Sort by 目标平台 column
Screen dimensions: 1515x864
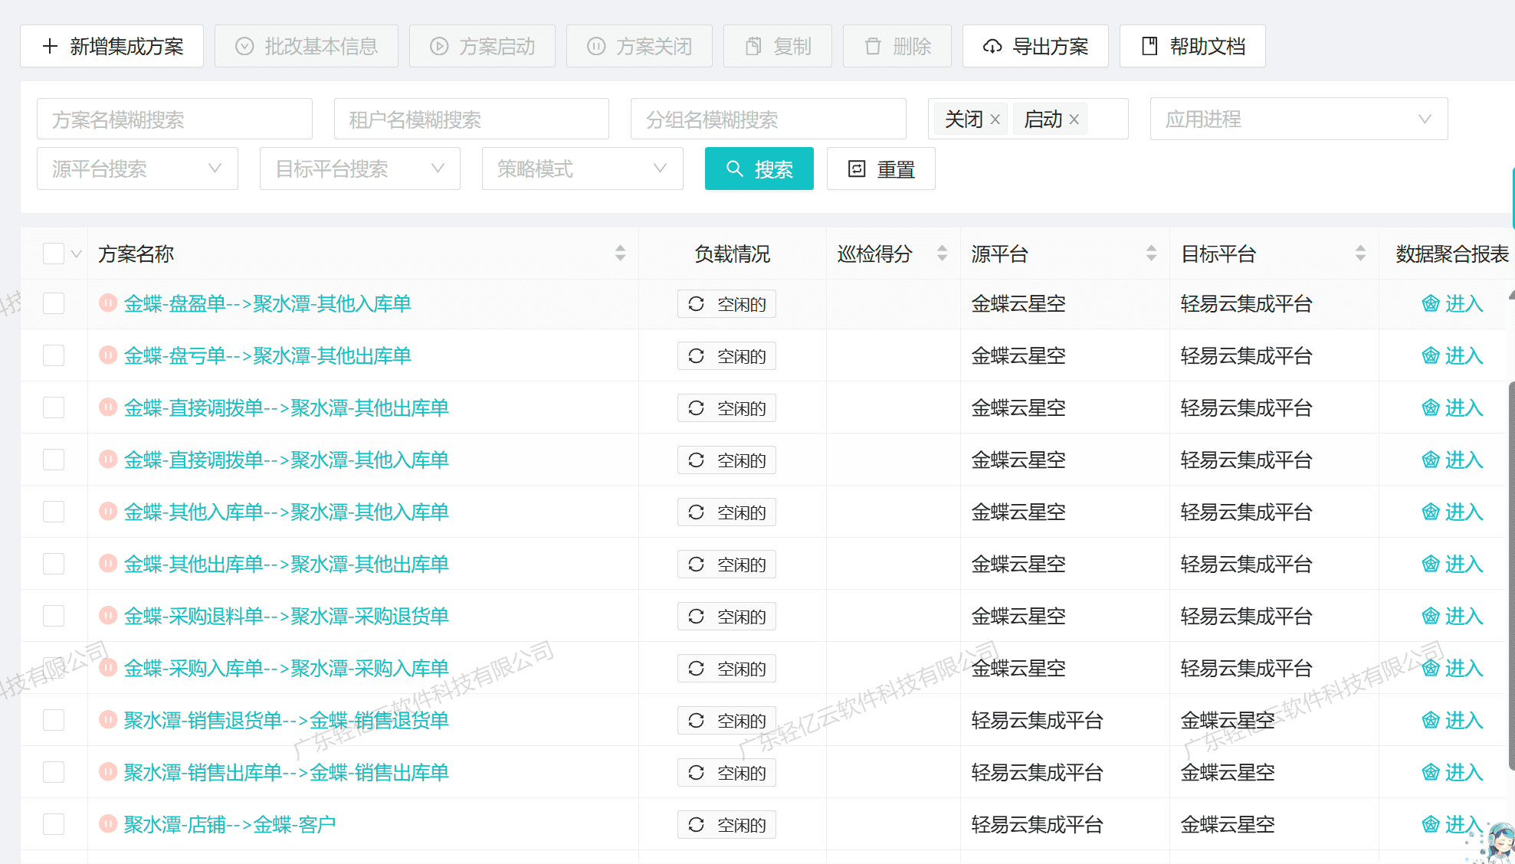[x=1361, y=254]
